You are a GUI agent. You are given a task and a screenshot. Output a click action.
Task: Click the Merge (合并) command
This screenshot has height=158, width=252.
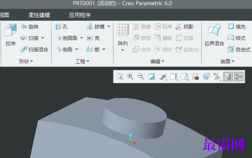pos(142,50)
